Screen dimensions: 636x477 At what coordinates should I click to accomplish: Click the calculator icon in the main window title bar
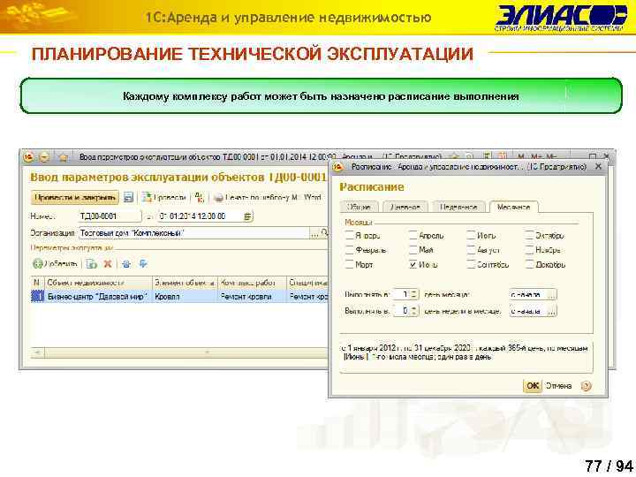tap(487, 156)
